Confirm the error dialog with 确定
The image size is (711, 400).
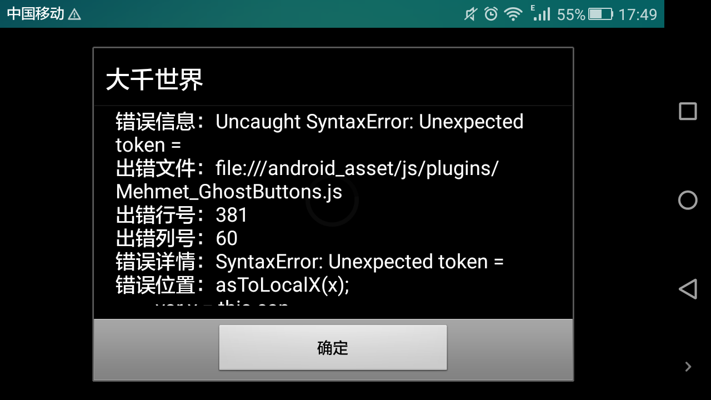coord(333,347)
